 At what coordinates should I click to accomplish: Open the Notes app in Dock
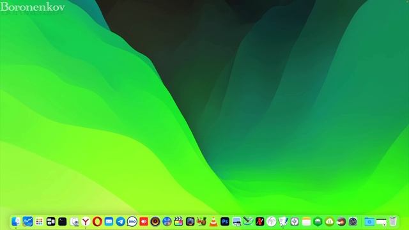pyautogui.click(x=306, y=222)
